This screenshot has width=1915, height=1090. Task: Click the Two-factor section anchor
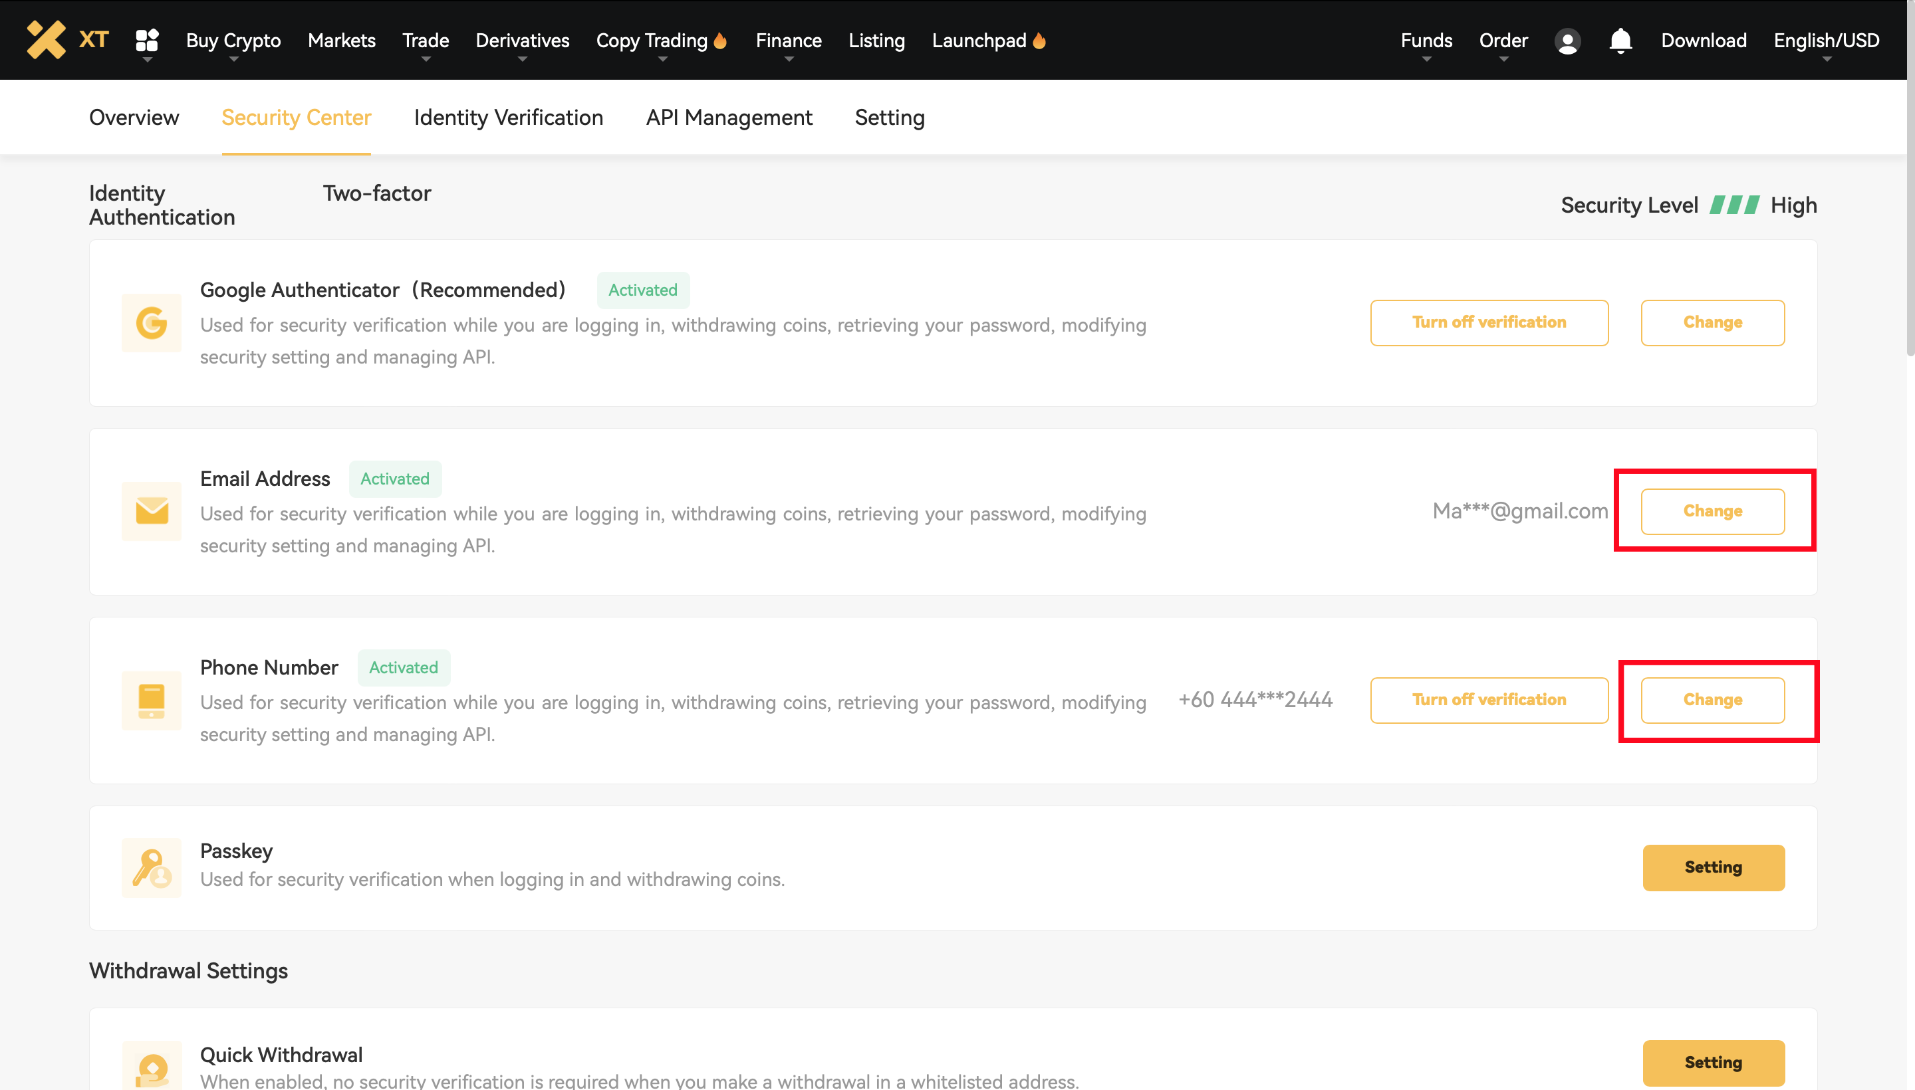pyautogui.click(x=377, y=193)
